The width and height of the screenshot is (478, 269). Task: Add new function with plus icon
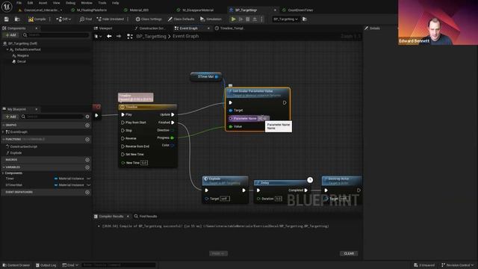[87, 140]
